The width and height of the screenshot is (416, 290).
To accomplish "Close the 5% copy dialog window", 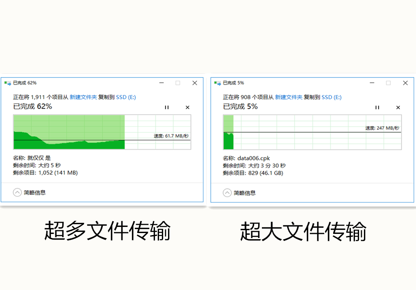I will pos(405,83).
